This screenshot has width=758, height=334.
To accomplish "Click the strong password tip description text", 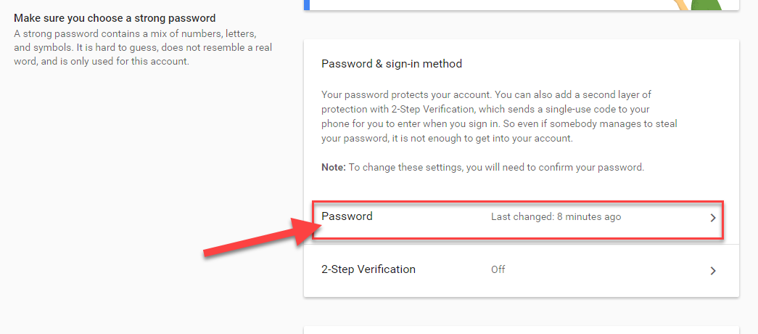I will (134, 47).
